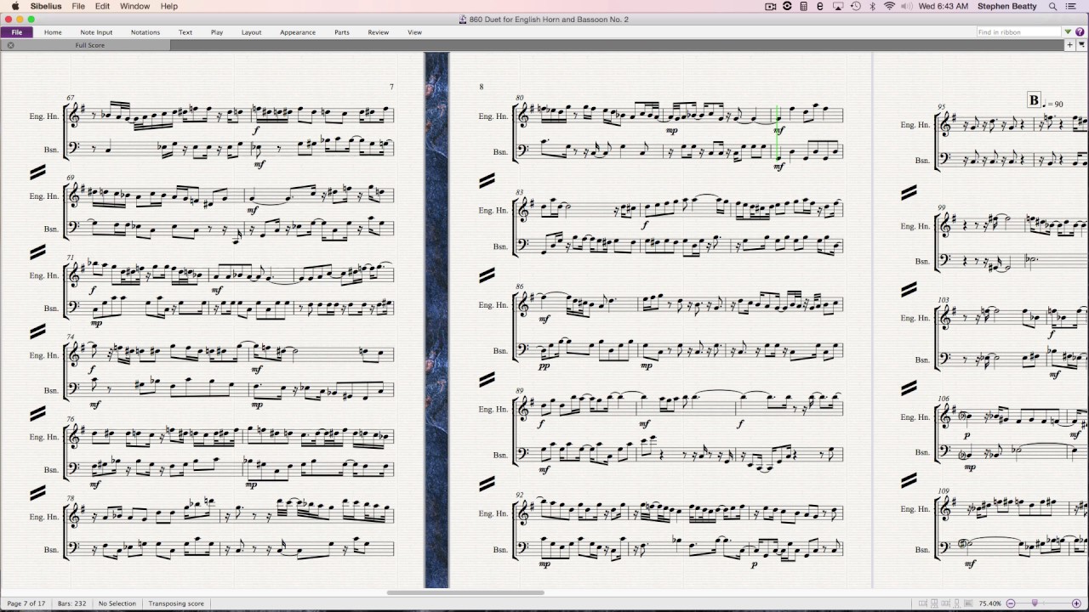The height and width of the screenshot is (612, 1089).
Task: Switch to the Note Input ribbon tab
Action: click(x=96, y=32)
